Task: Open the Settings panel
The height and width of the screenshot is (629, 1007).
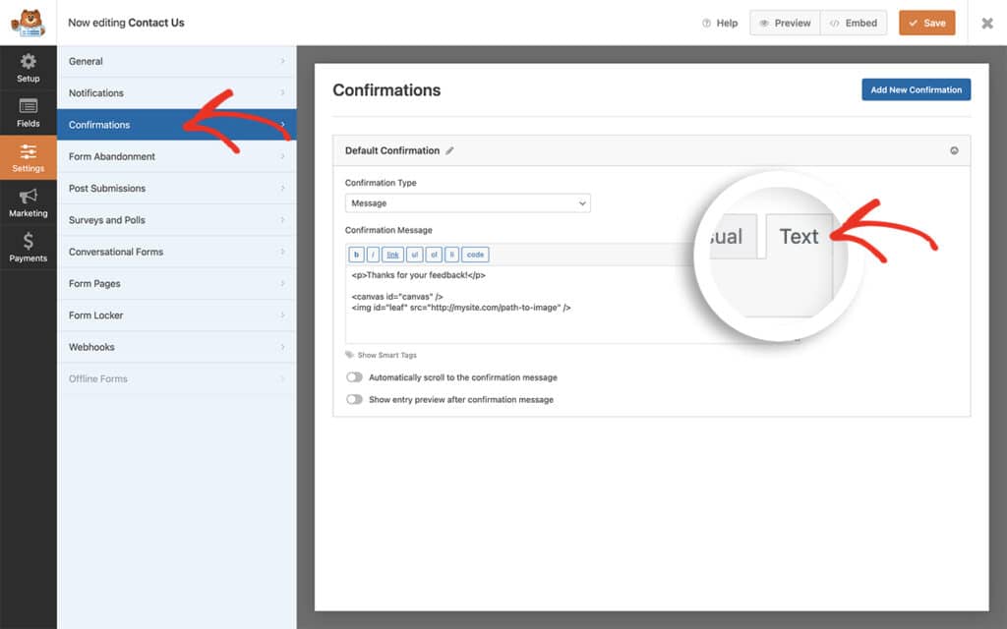Action: [x=29, y=158]
